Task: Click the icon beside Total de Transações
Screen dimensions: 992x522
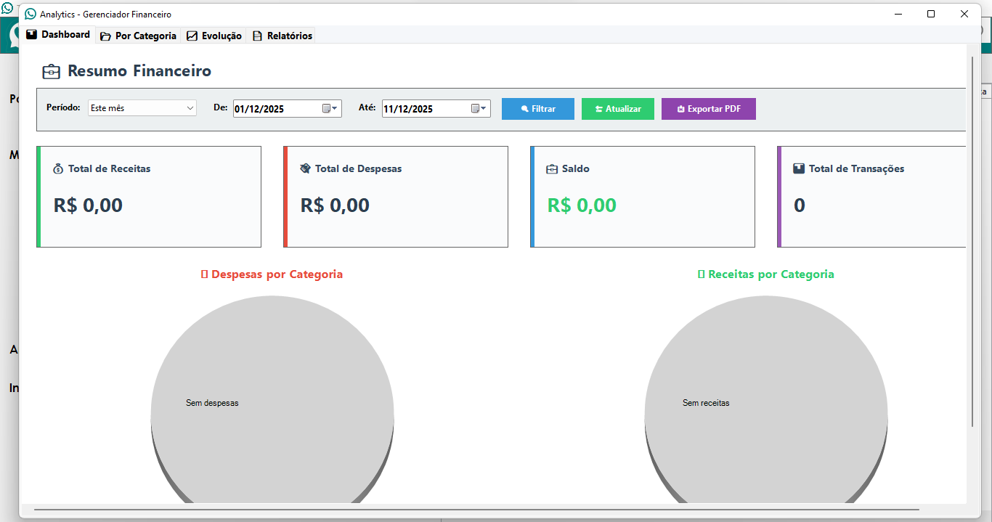Action: point(799,168)
